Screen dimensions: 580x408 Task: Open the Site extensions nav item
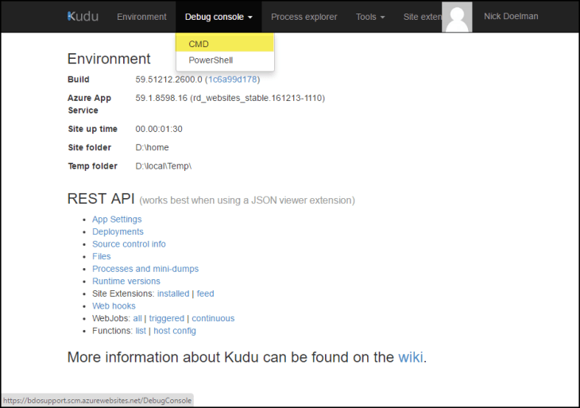tap(421, 17)
